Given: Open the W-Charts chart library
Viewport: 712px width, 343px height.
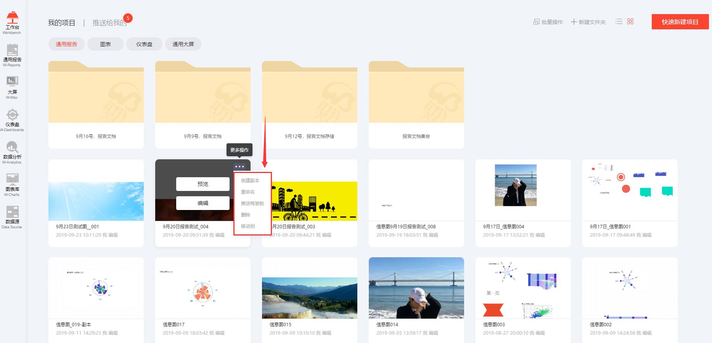Looking at the screenshot, I should (12, 184).
